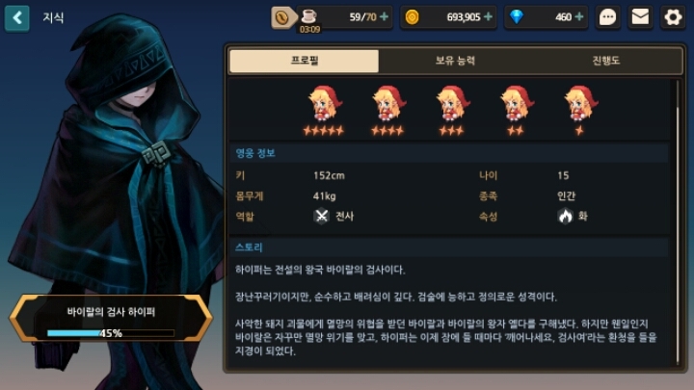Switch to the 보유 능력 tab

click(455, 61)
